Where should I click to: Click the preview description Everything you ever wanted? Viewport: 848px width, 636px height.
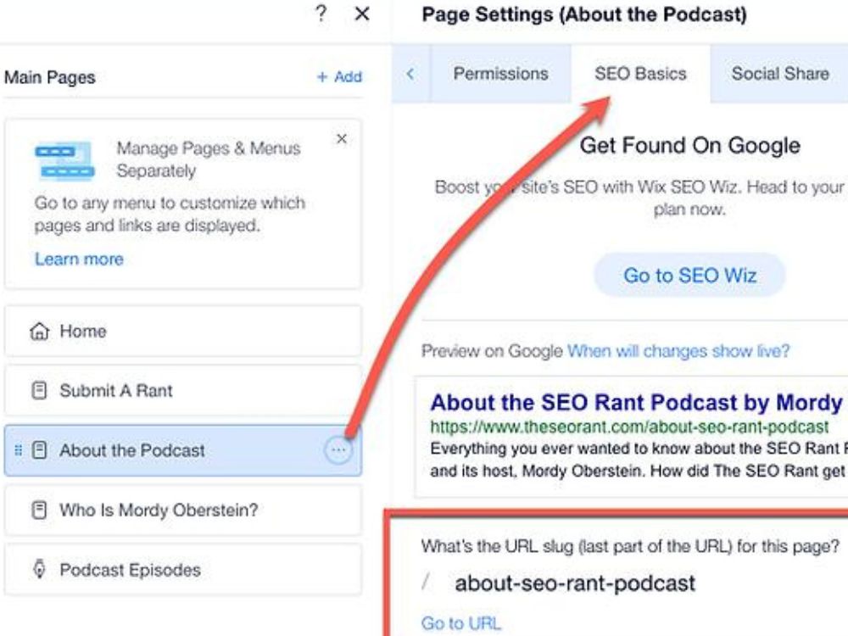coord(639,460)
